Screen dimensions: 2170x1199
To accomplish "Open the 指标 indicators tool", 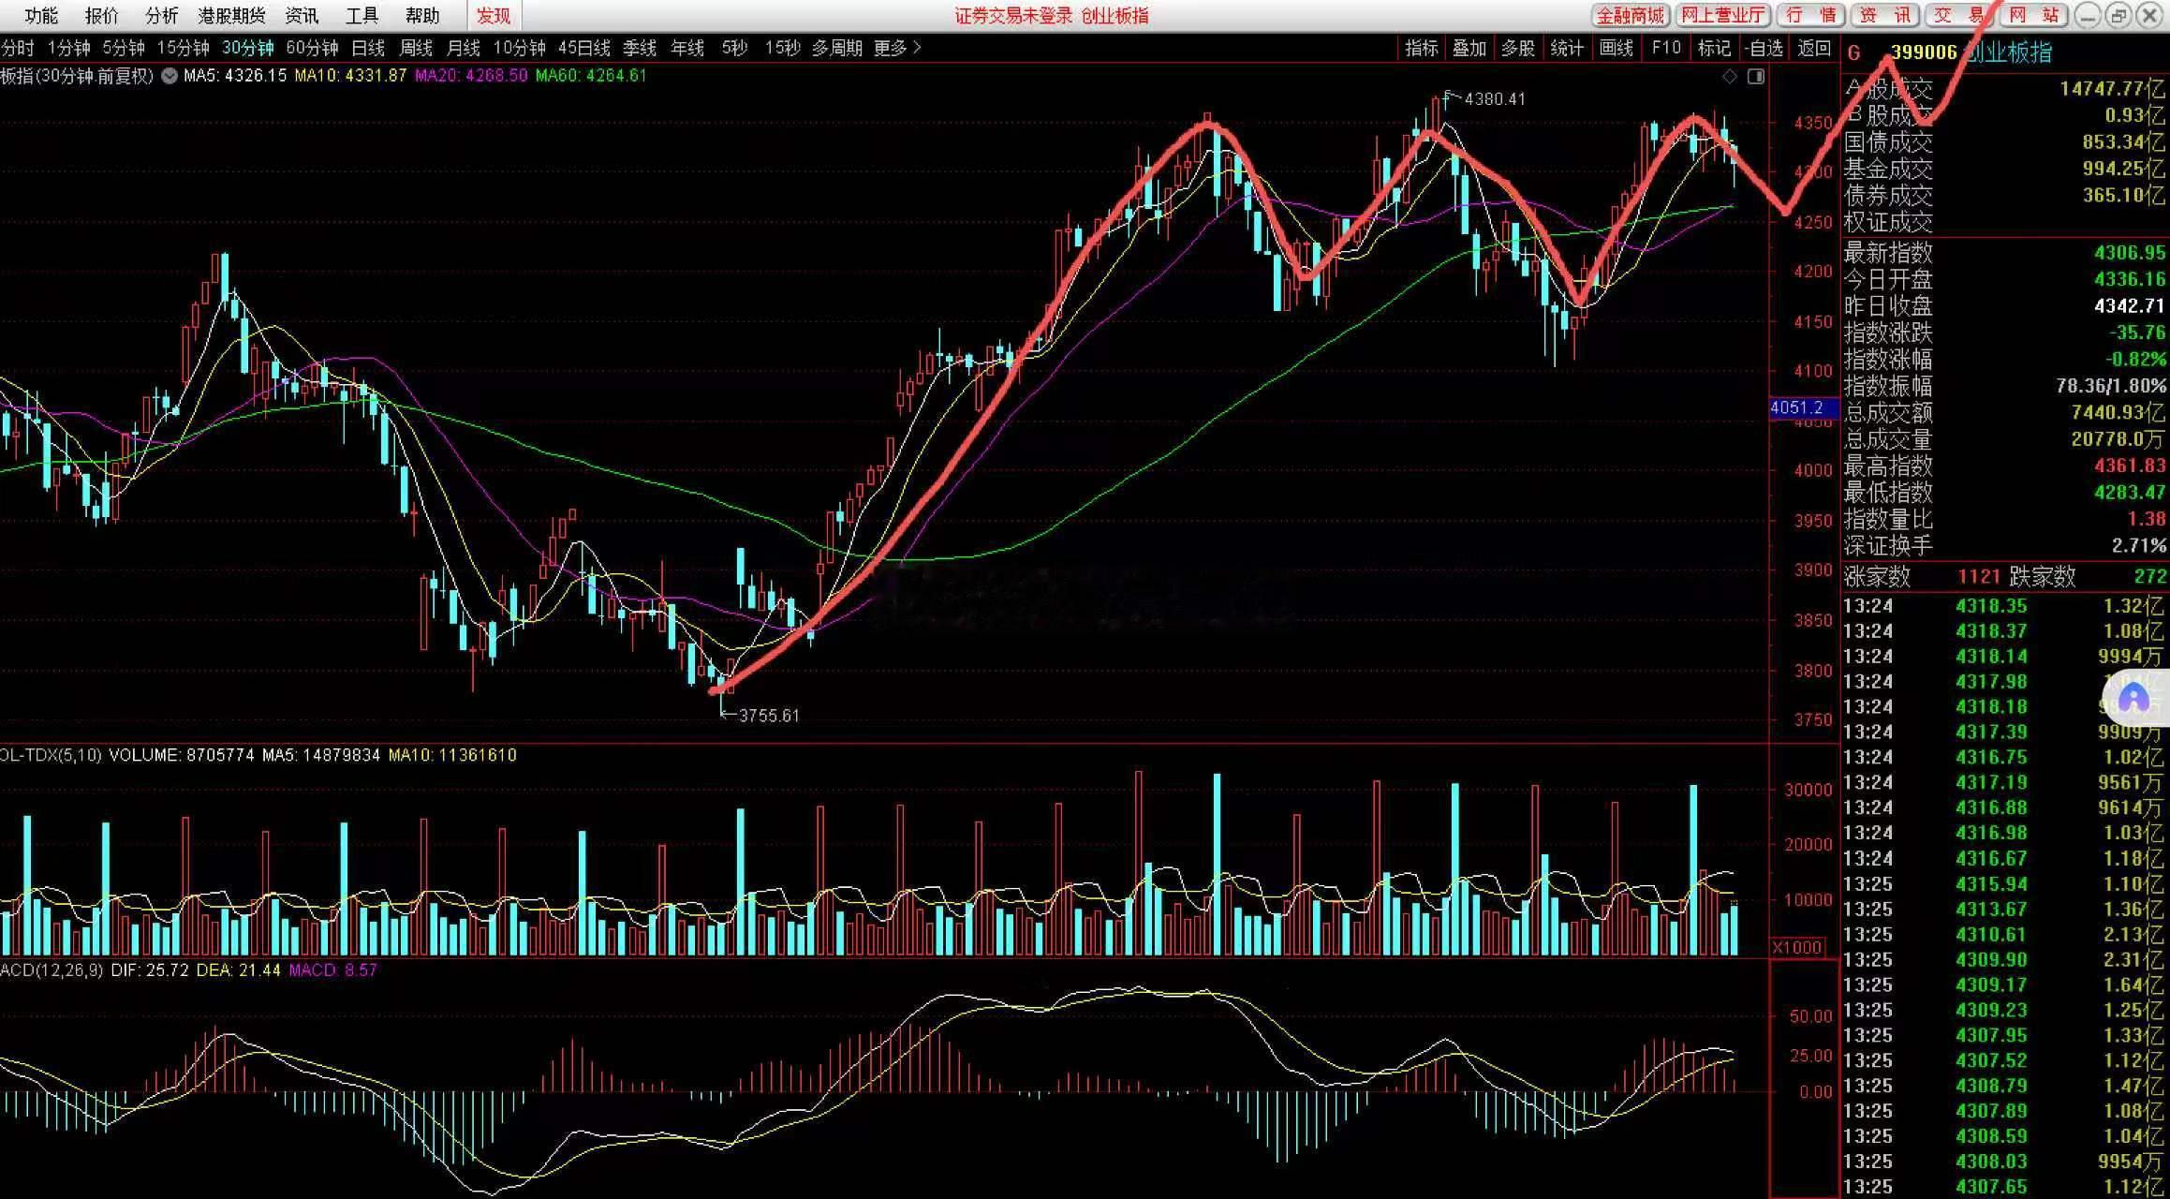I will 1421,48.
